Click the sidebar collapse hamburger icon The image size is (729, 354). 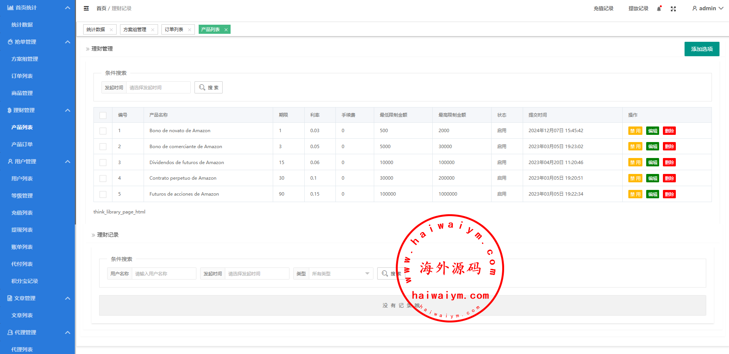pos(86,8)
